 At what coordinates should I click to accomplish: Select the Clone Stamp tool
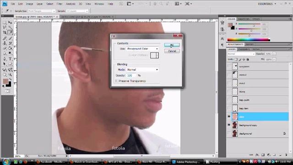click(5, 44)
